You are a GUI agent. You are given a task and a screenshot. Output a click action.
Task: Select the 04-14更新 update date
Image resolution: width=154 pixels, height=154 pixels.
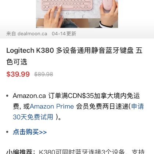coord(64,34)
